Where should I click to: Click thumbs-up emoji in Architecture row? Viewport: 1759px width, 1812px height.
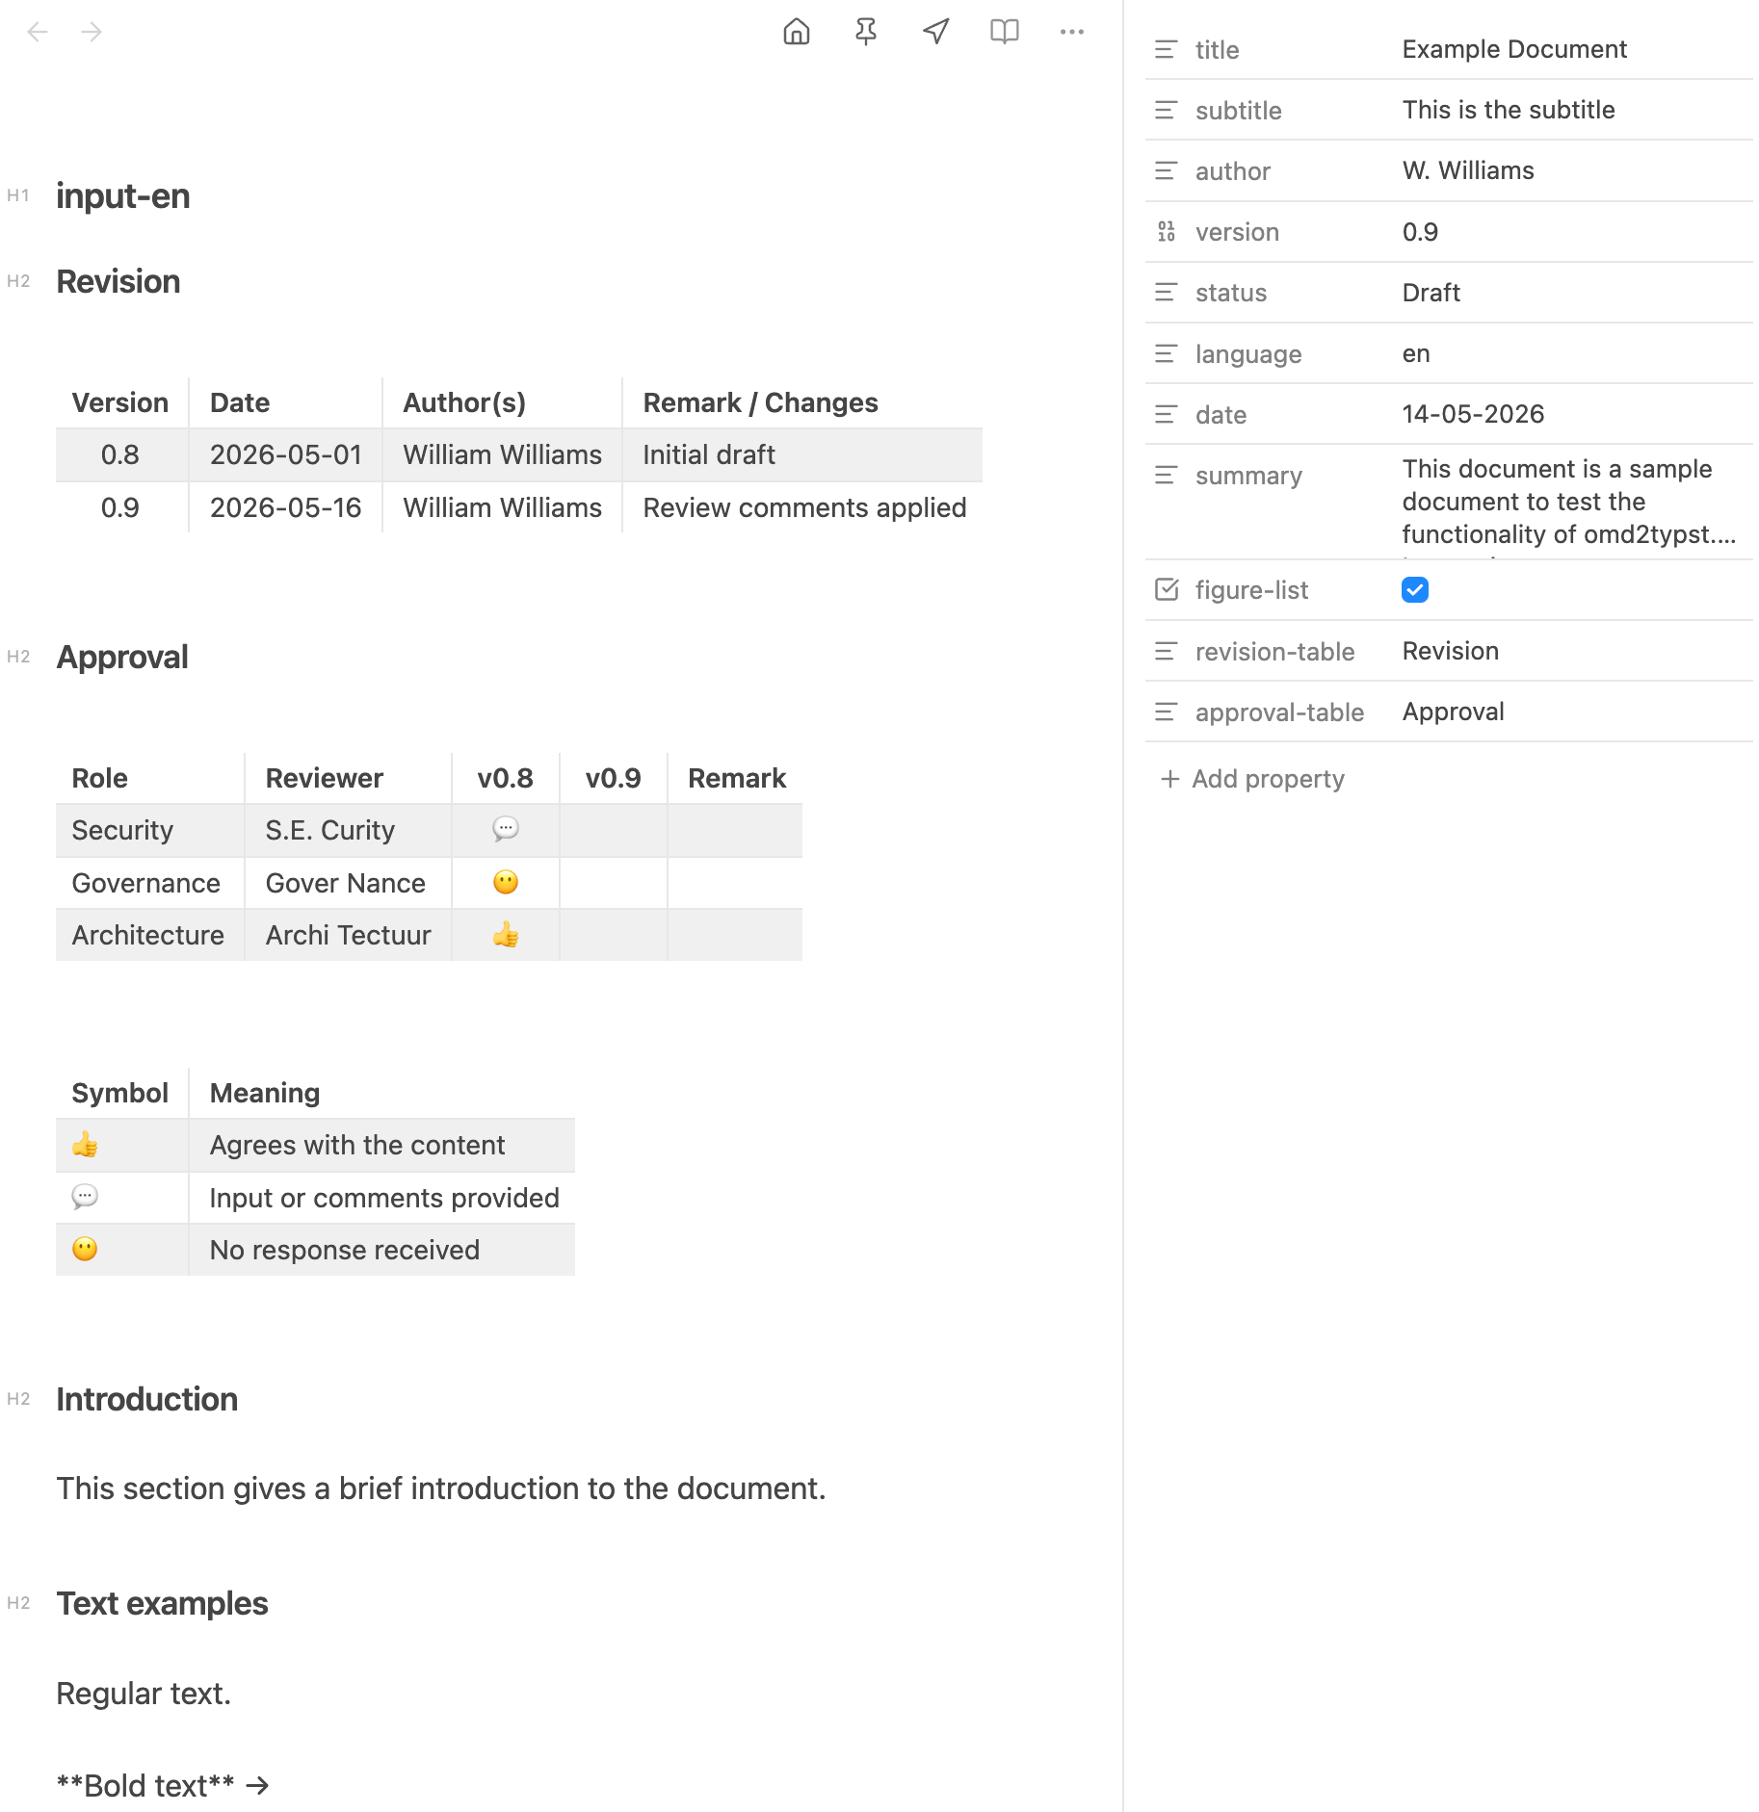pyautogui.click(x=506, y=933)
